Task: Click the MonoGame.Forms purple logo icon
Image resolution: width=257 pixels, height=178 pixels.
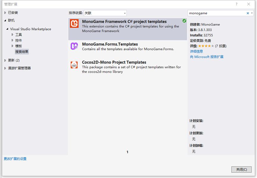Action: point(74,46)
